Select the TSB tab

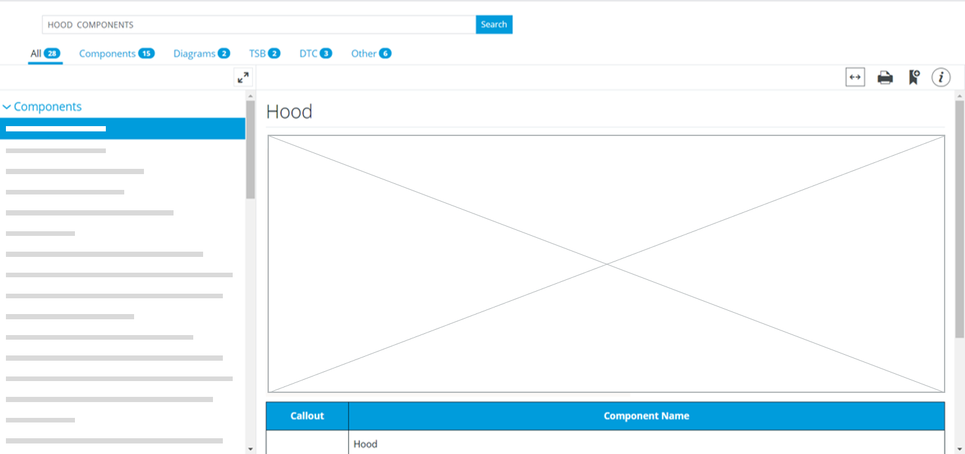tap(264, 53)
